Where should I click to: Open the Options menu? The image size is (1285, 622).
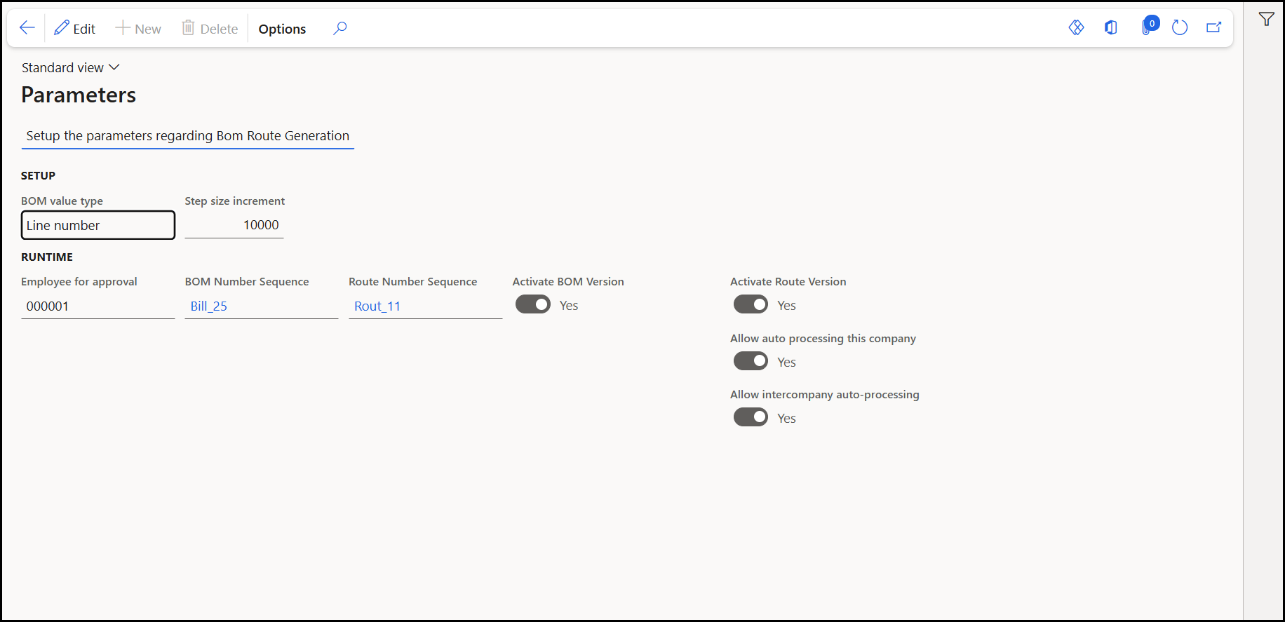pos(282,29)
